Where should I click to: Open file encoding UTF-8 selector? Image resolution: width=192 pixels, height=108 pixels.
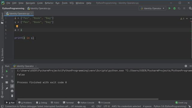tap(106, 106)
